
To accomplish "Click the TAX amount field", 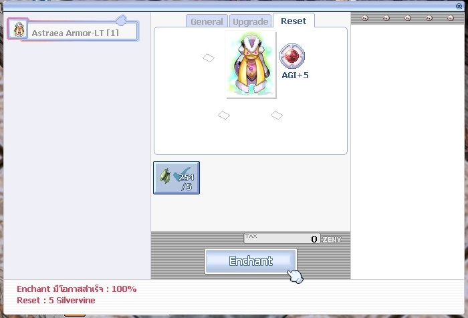I will click(281, 238).
